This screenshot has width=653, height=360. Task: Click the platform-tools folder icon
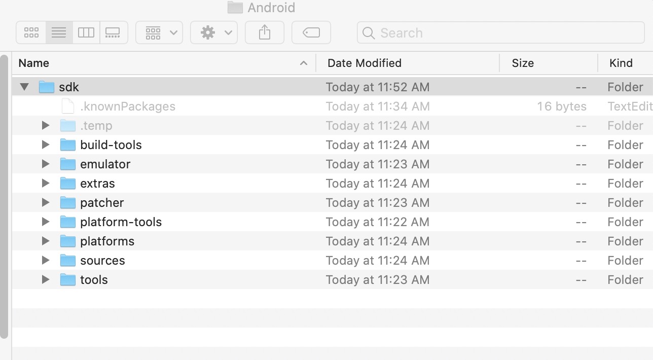(x=68, y=222)
